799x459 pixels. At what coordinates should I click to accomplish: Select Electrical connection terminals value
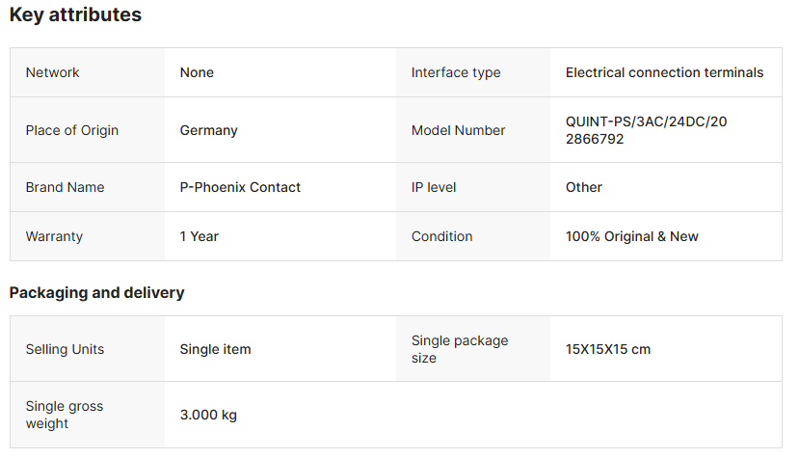pos(664,72)
